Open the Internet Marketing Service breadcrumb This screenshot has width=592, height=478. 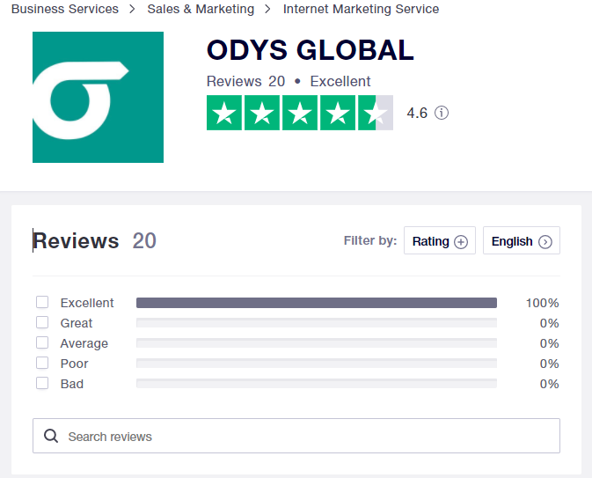click(x=361, y=9)
